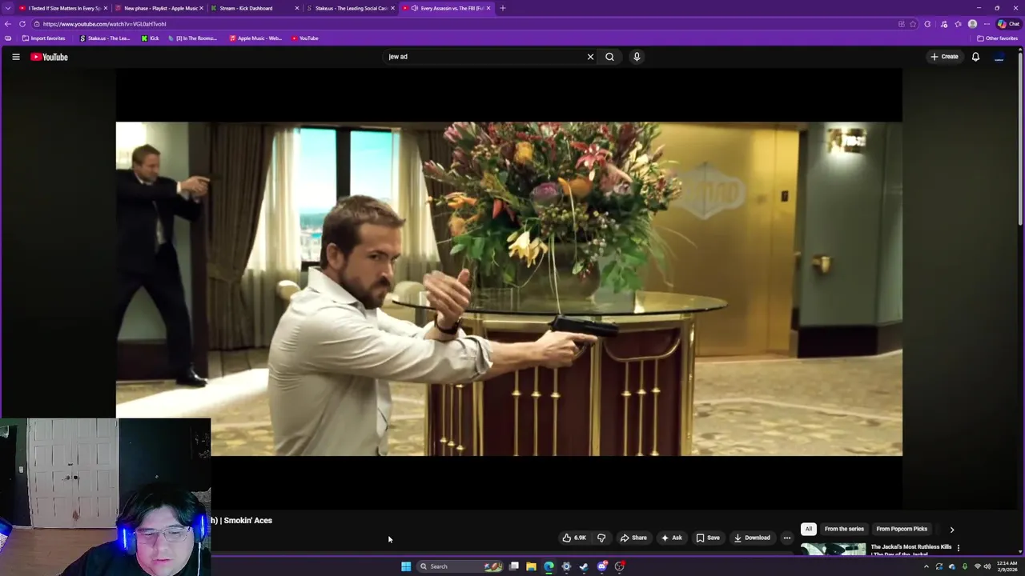The height and width of the screenshot is (576, 1025).
Task: Switch to I Tested If Size Matters tab
Action: point(62,8)
